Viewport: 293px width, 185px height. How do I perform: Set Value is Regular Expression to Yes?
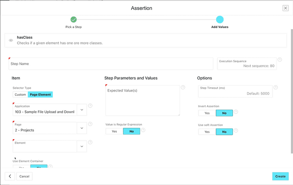click(114, 131)
